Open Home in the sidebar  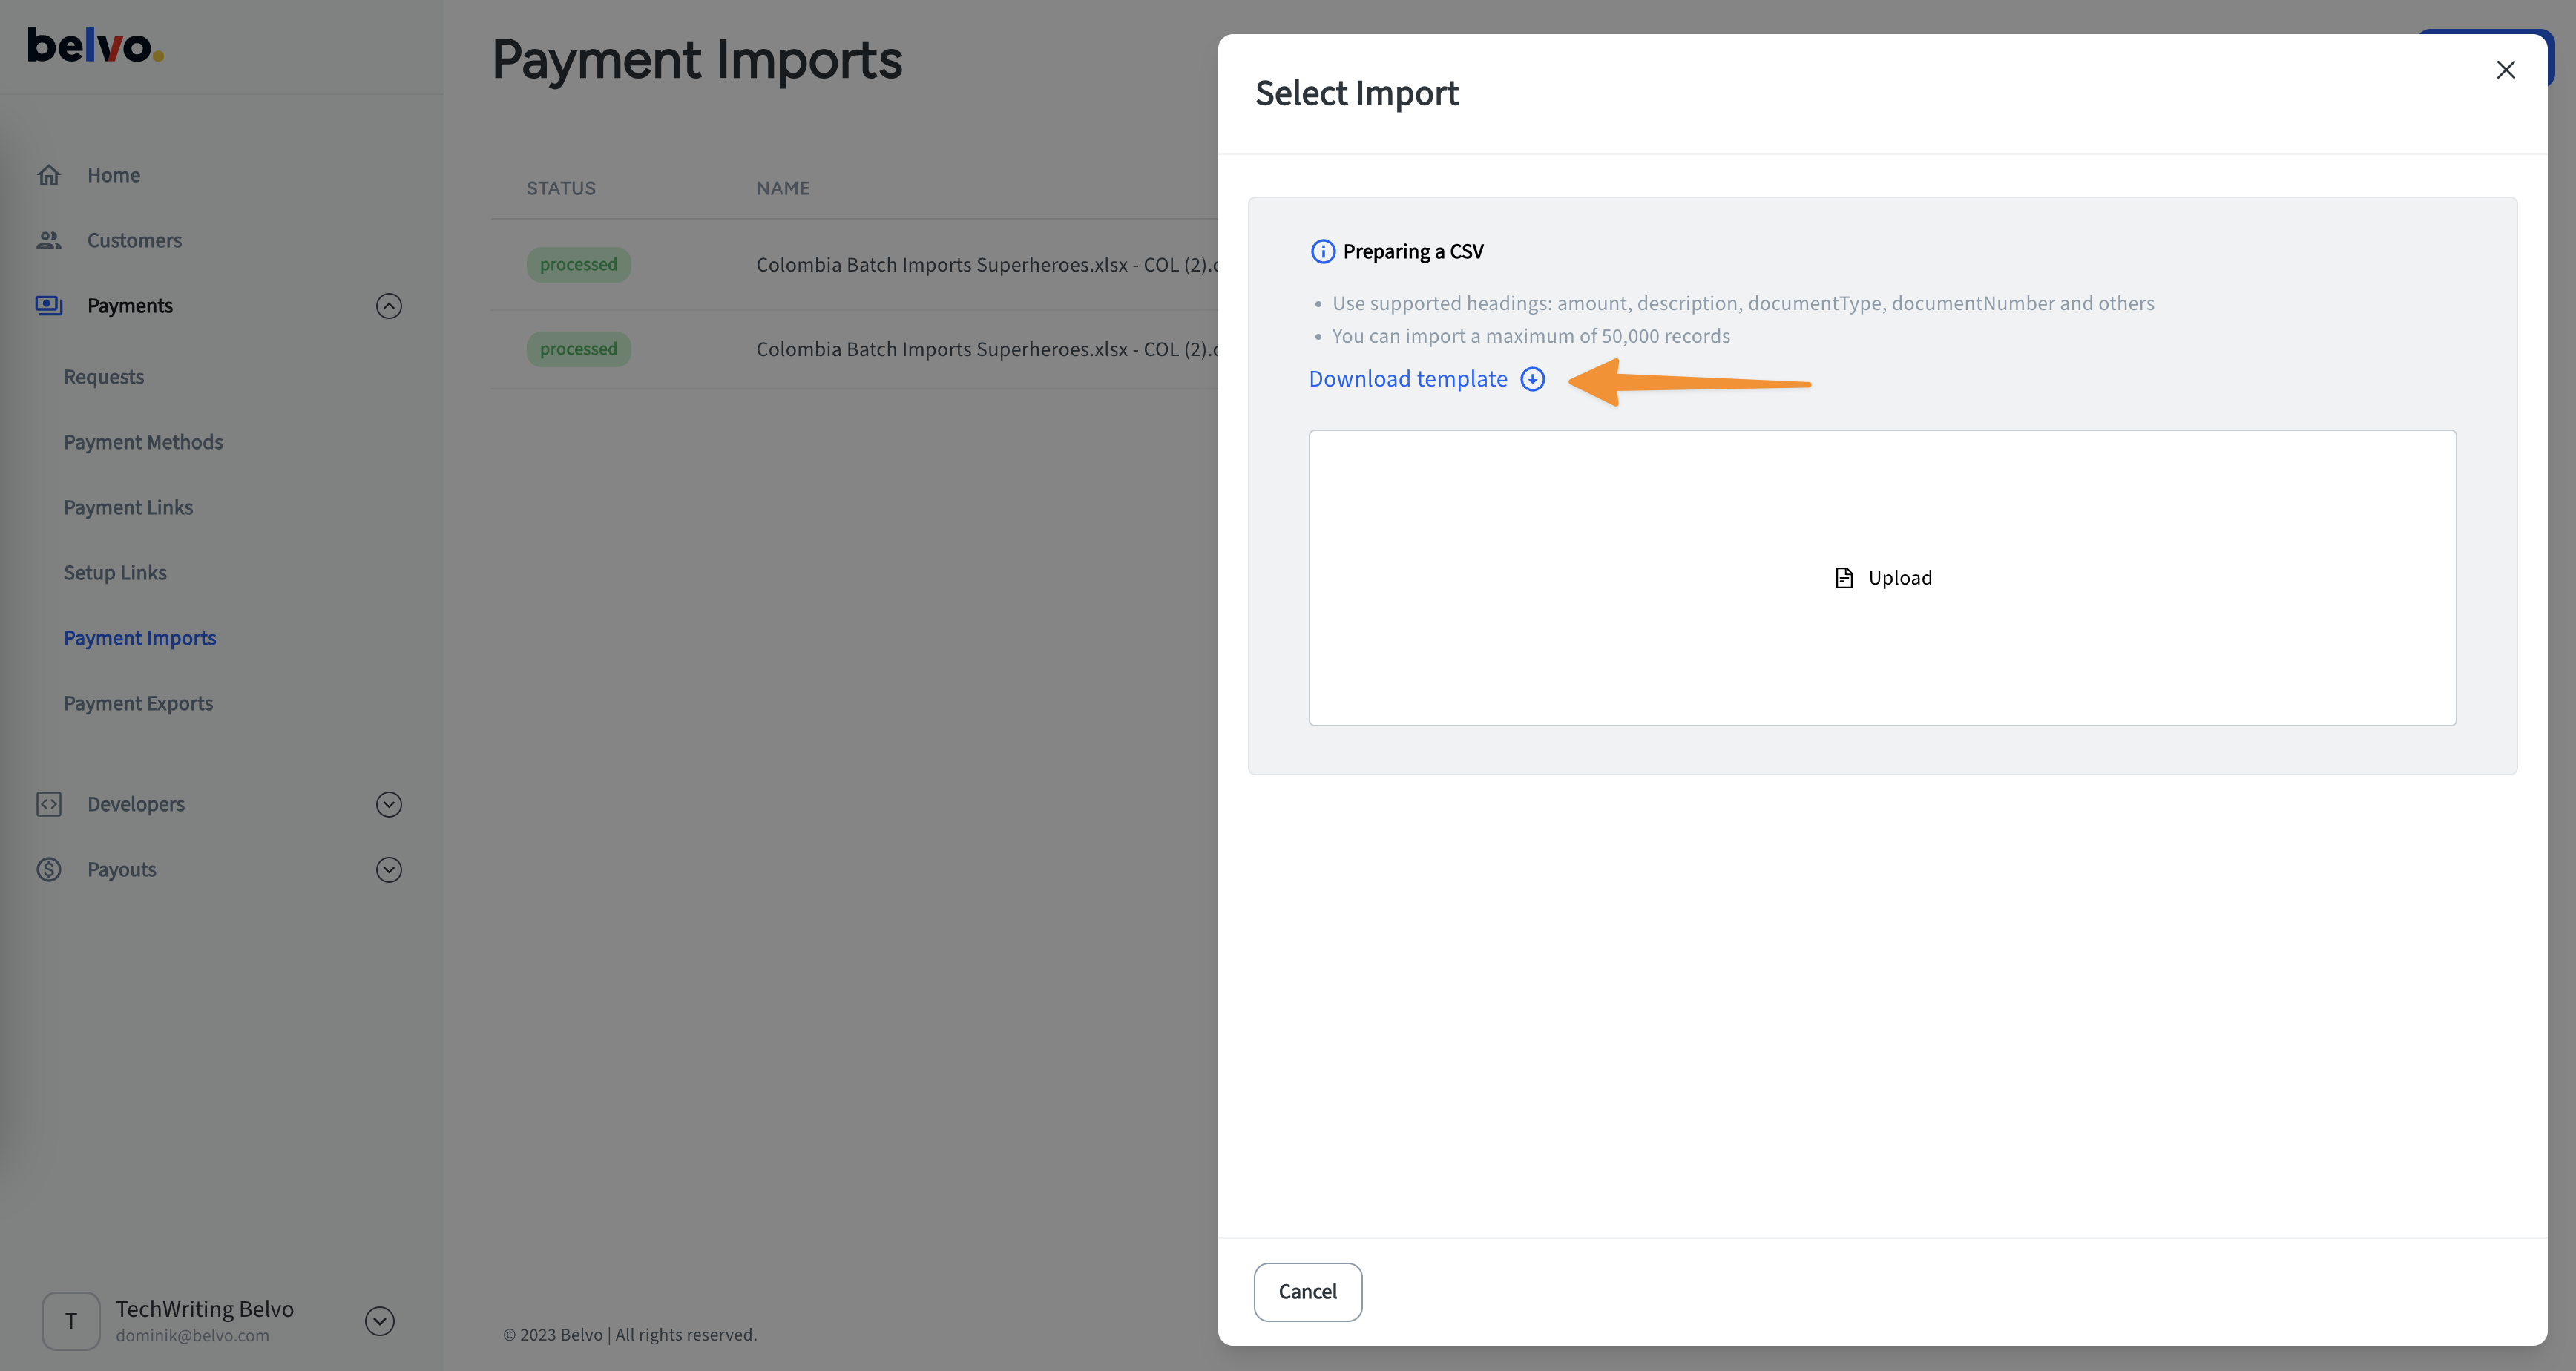click(x=113, y=175)
